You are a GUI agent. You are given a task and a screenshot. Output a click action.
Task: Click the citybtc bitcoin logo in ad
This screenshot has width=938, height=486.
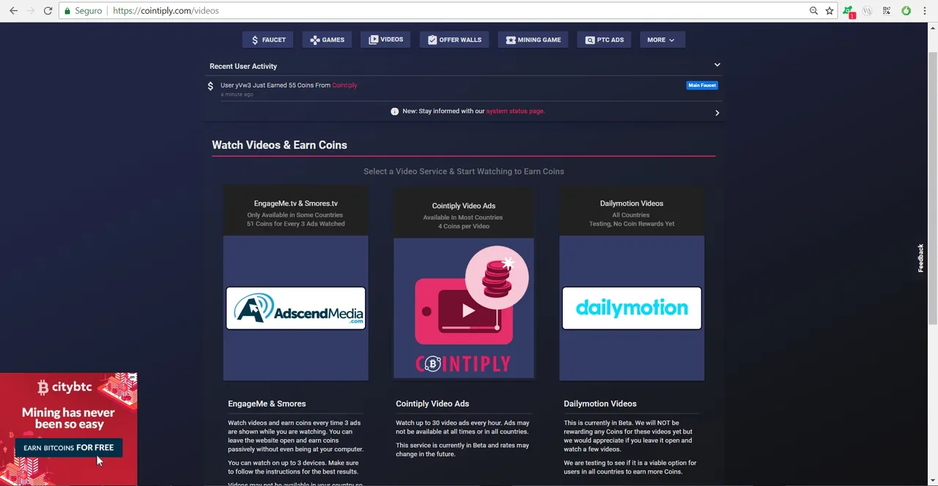43,387
